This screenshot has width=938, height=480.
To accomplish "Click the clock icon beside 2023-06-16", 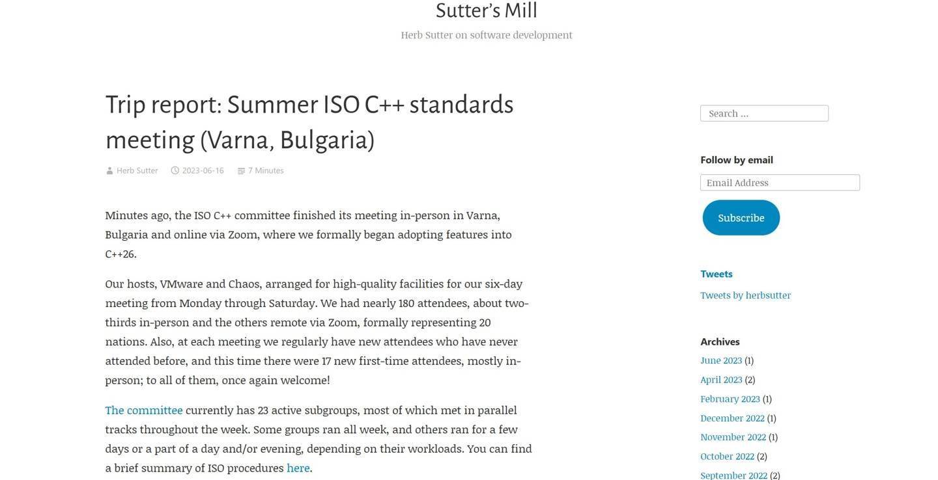I will 175,170.
